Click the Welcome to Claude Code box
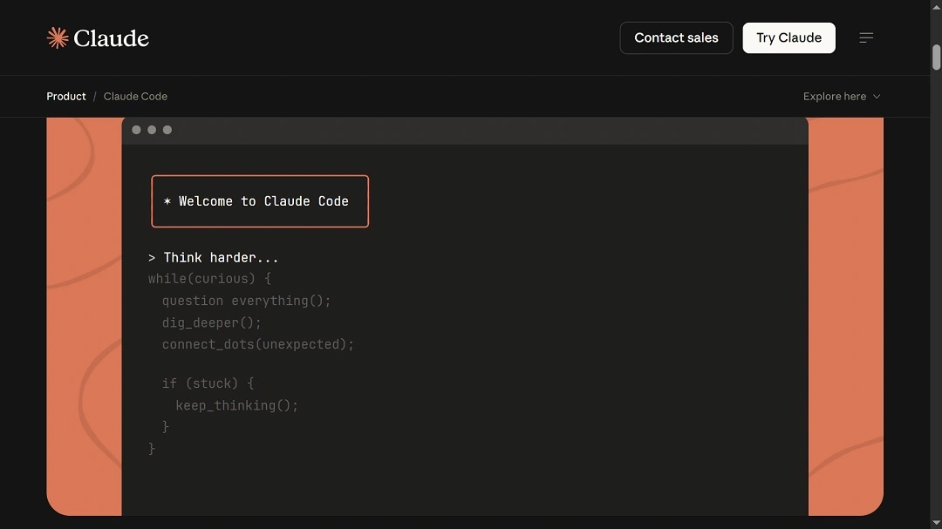Viewport: 942px width, 529px height. (260, 201)
